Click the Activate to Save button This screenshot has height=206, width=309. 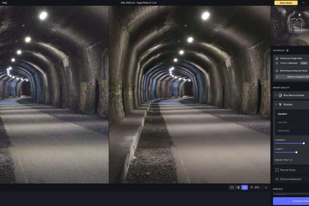click(x=291, y=201)
